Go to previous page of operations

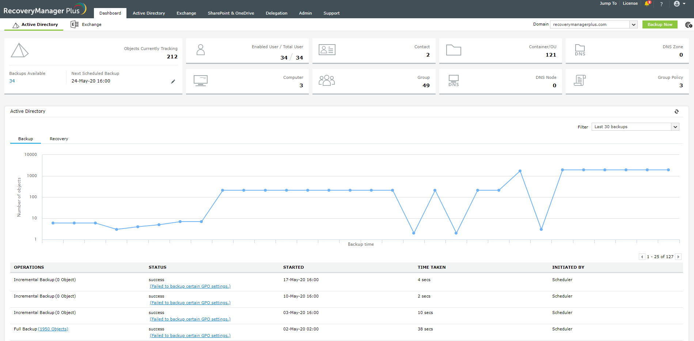coord(642,257)
